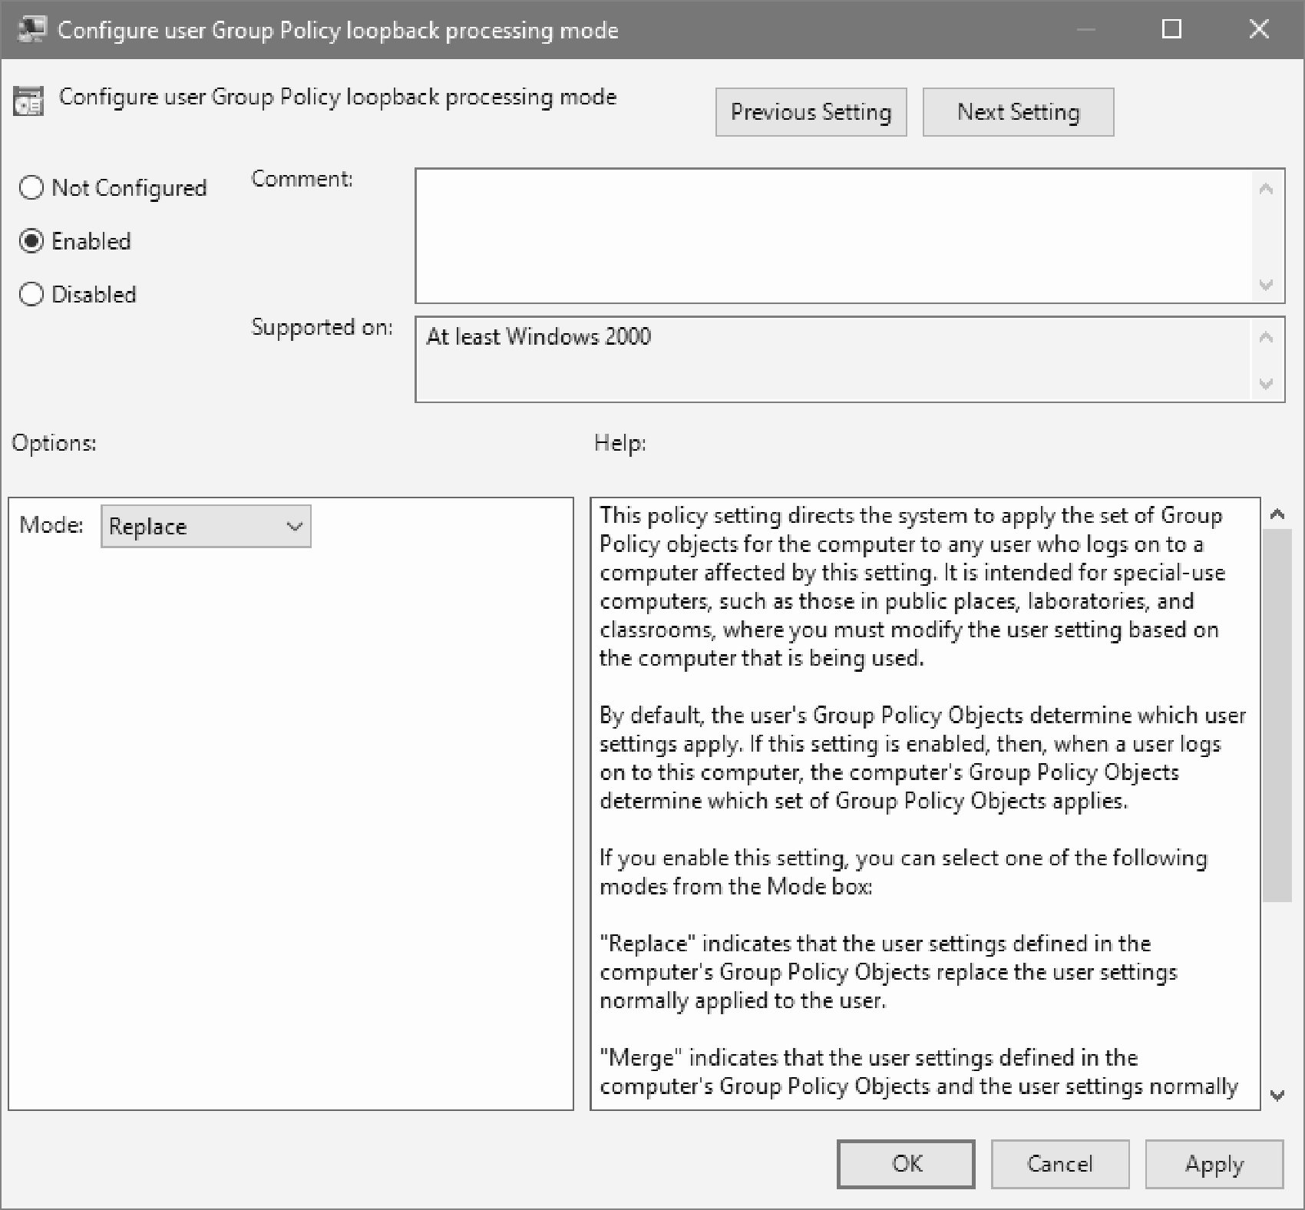
Task: Click the Cancel button
Action: (1060, 1164)
